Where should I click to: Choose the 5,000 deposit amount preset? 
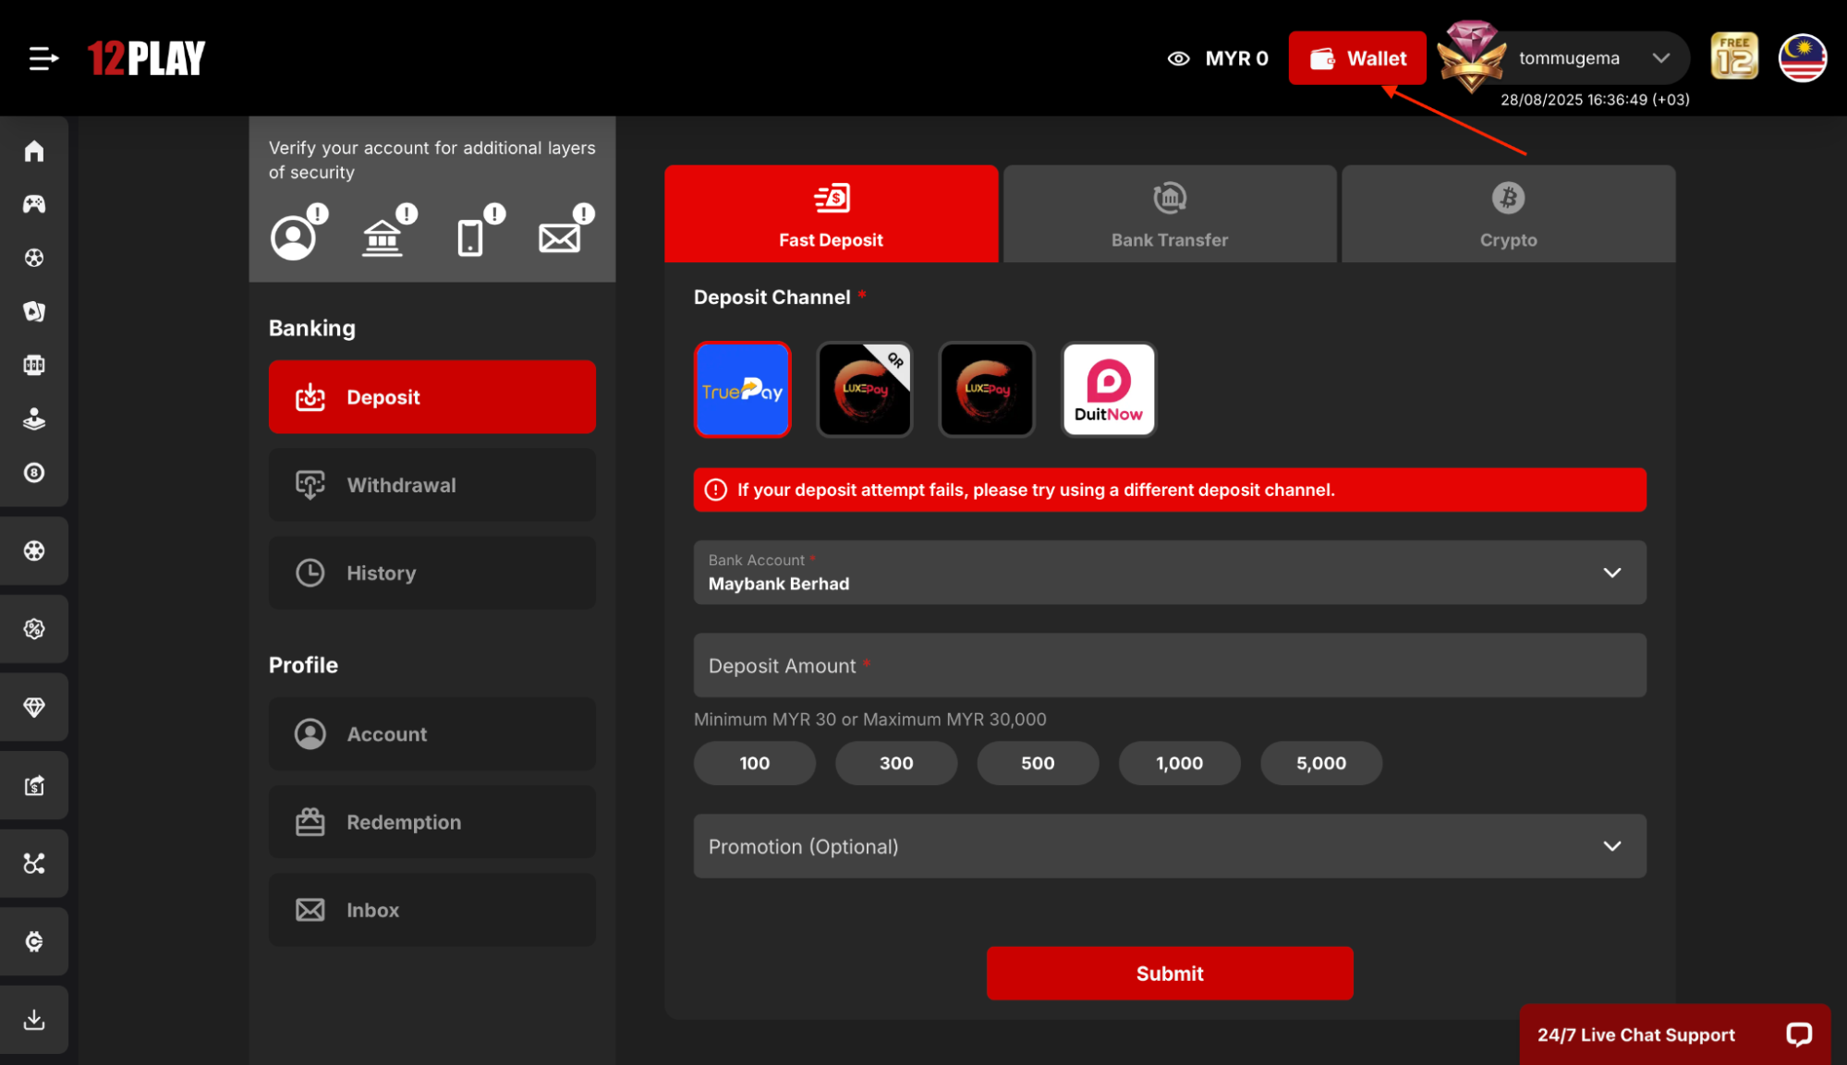tap(1320, 763)
